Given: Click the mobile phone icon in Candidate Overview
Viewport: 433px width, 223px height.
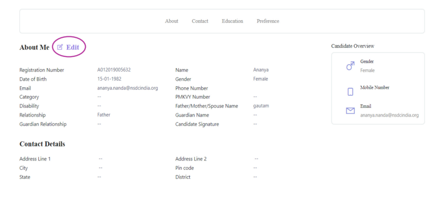Looking at the screenshot, I should coord(350,92).
